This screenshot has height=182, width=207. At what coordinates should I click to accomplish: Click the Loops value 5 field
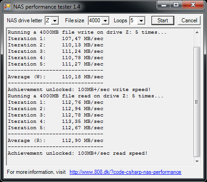tap(134, 20)
